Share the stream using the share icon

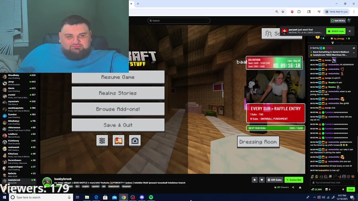click(293, 187)
